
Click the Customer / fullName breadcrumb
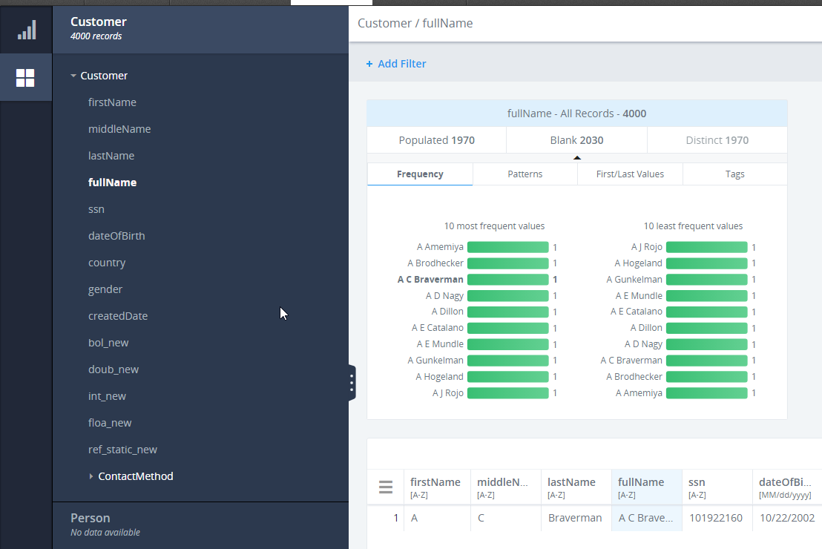[x=415, y=23]
